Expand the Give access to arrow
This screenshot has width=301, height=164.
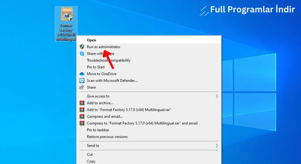click(217, 96)
